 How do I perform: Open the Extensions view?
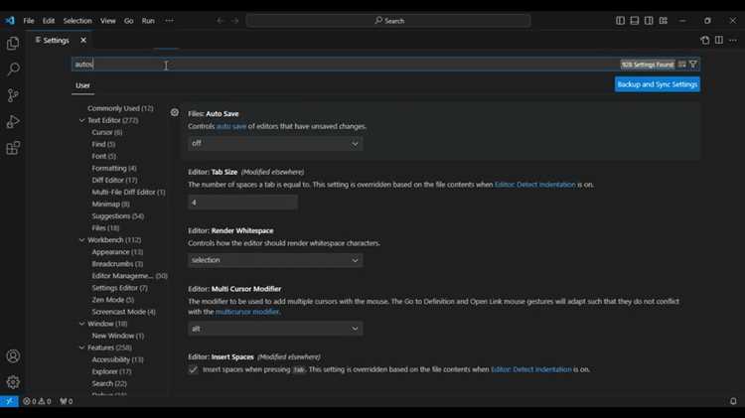pyautogui.click(x=13, y=149)
